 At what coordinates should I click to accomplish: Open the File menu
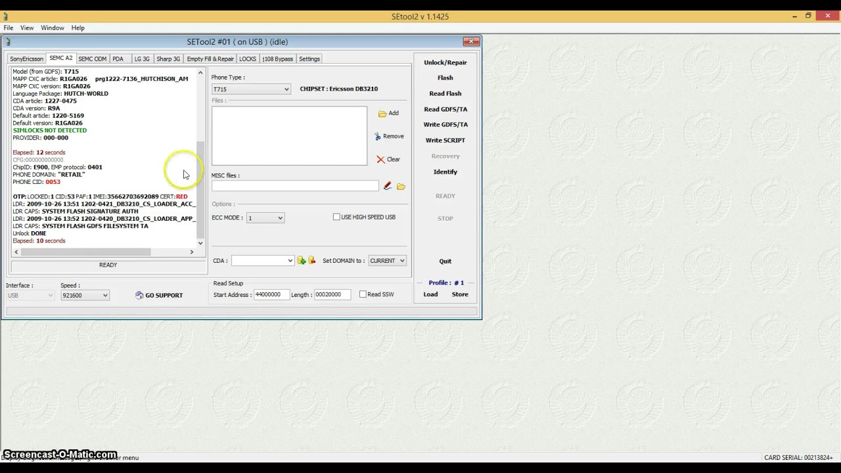click(x=9, y=28)
